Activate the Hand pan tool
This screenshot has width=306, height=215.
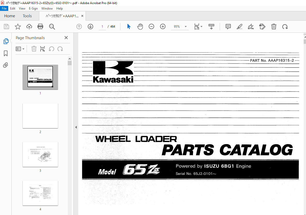[140, 27]
